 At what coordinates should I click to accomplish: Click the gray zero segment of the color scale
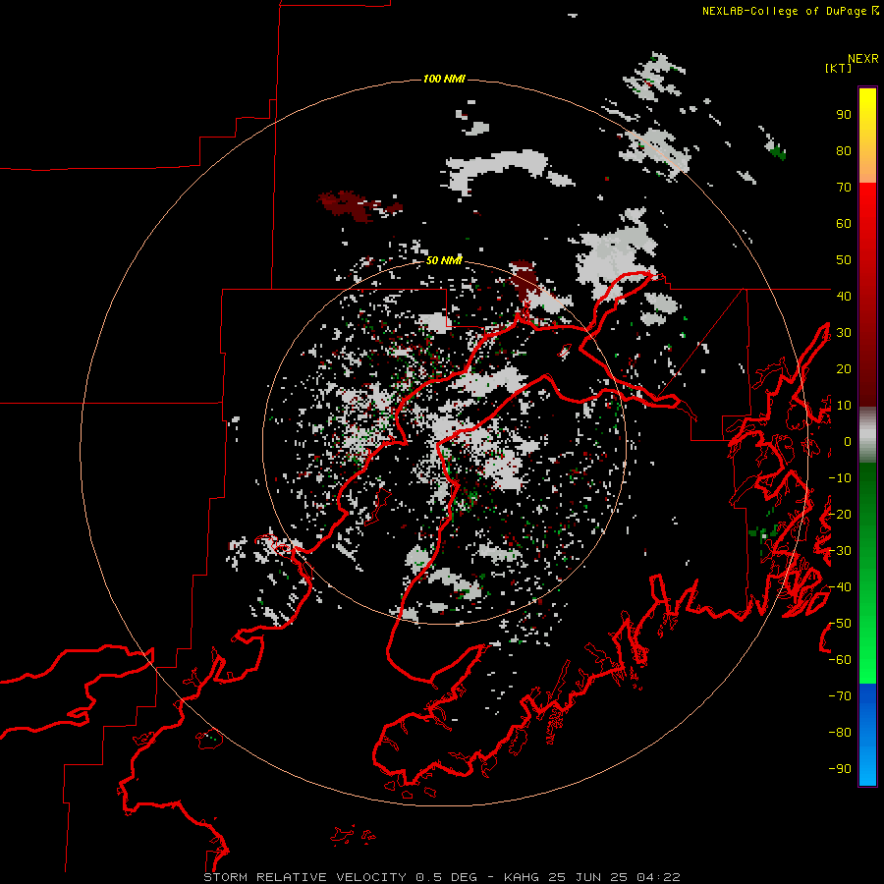(867, 435)
